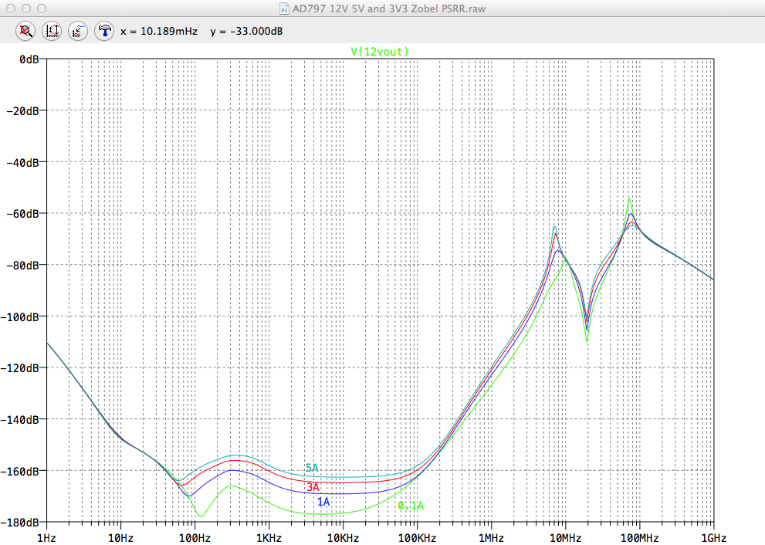Viewport: 765px width, 545px height.
Task: Click the 10KHz frequency axis label
Action: click(x=343, y=538)
